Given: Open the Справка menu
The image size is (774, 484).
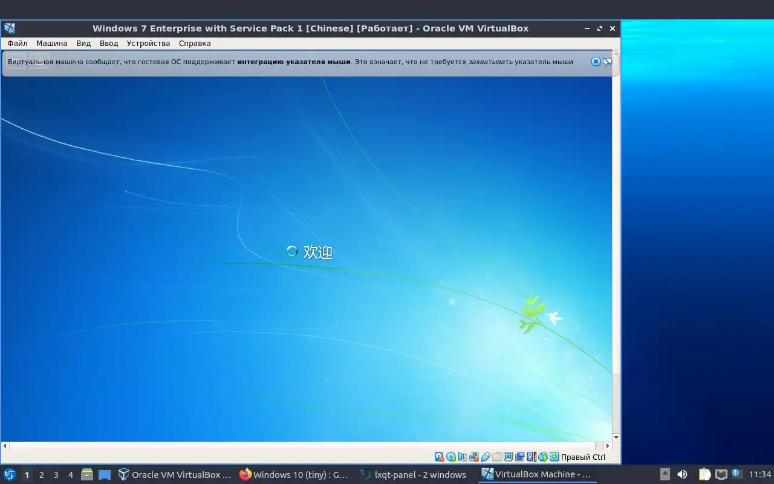Looking at the screenshot, I should pyautogui.click(x=195, y=44).
